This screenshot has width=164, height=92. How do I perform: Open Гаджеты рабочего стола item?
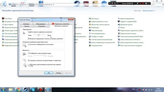tap(98, 21)
